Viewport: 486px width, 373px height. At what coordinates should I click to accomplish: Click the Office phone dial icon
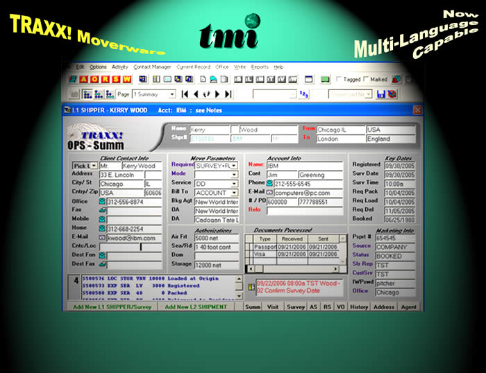click(102, 202)
